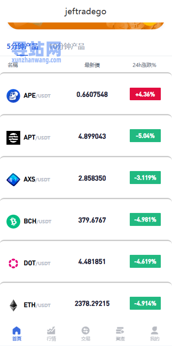Viewport: 172px width, 346px height.
Task: Click the -4.914% ETH change badge
Action: click(145, 303)
